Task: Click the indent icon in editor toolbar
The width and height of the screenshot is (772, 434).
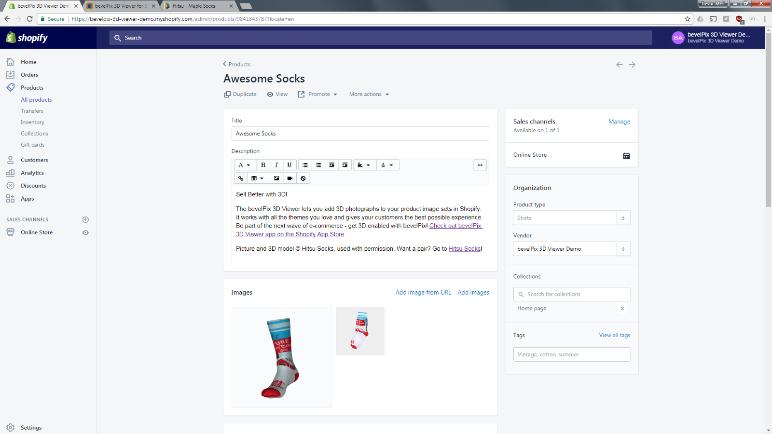Action: coord(345,165)
